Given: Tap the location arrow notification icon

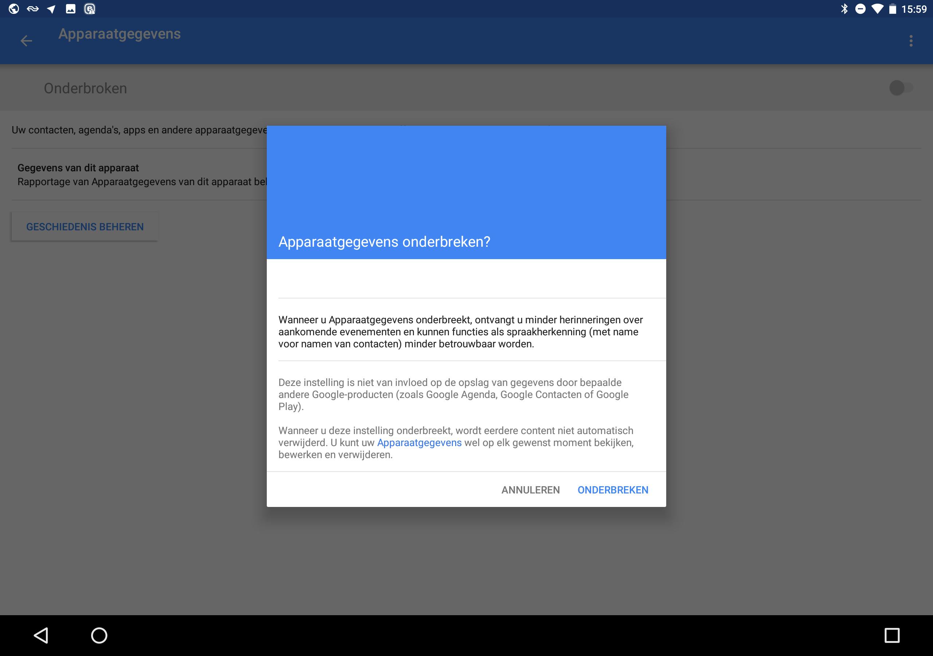Looking at the screenshot, I should coord(51,9).
